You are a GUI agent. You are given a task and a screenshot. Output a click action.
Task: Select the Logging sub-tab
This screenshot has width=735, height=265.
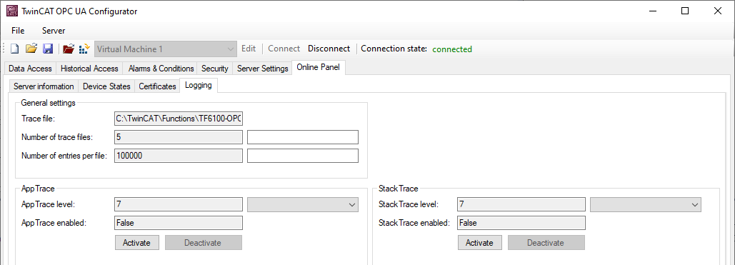[199, 86]
